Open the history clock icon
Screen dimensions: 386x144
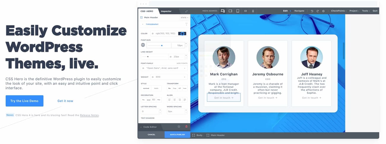323,11
